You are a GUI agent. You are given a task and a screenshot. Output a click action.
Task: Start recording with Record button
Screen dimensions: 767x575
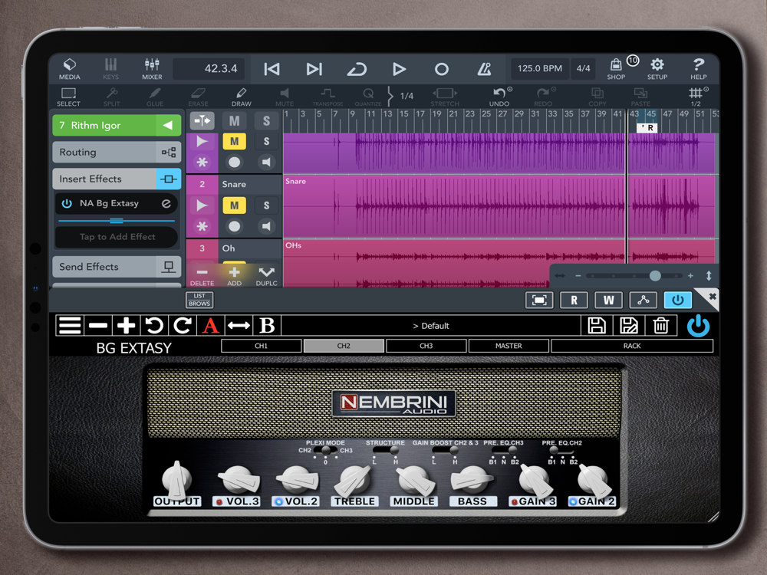tap(442, 69)
